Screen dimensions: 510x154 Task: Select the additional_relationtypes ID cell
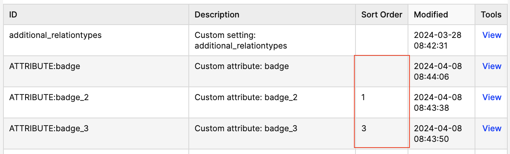pyautogui.click(x=55, y=35)
